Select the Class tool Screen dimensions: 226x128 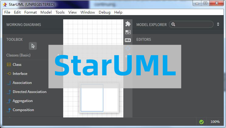pyautogui.click(x=17, y=65)
